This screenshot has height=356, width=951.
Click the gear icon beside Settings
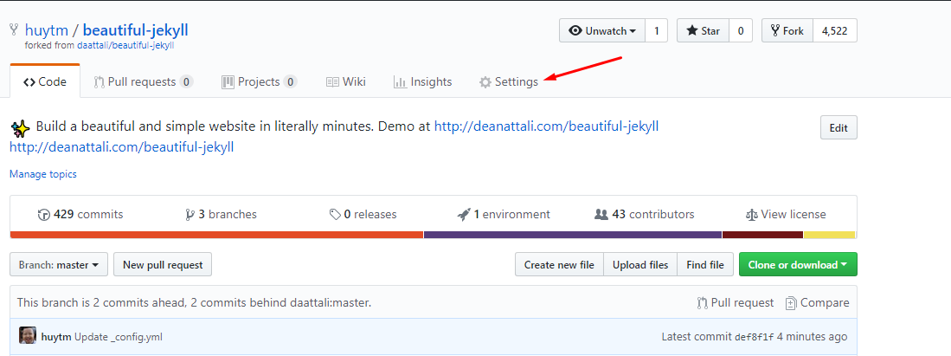click(485, 82)
